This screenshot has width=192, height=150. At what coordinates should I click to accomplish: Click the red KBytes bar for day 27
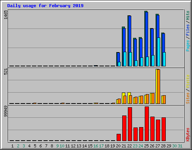coord(158,130)
